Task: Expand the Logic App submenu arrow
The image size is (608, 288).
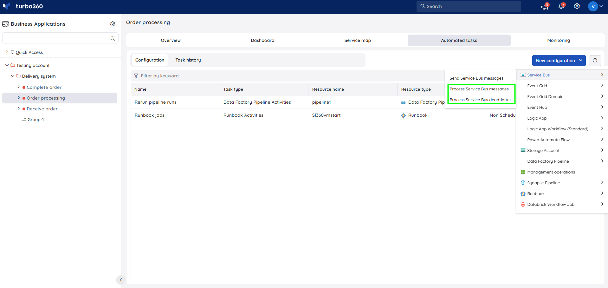Action: pyautogui.click(x=602, y=118)
